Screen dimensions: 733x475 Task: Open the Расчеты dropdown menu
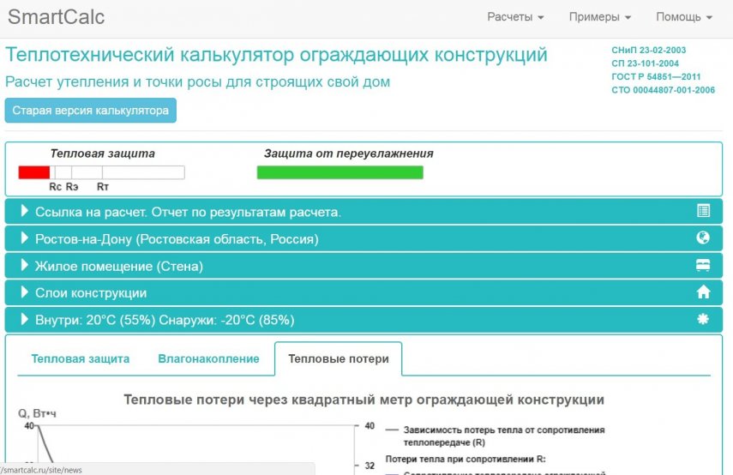coord(515,17)
